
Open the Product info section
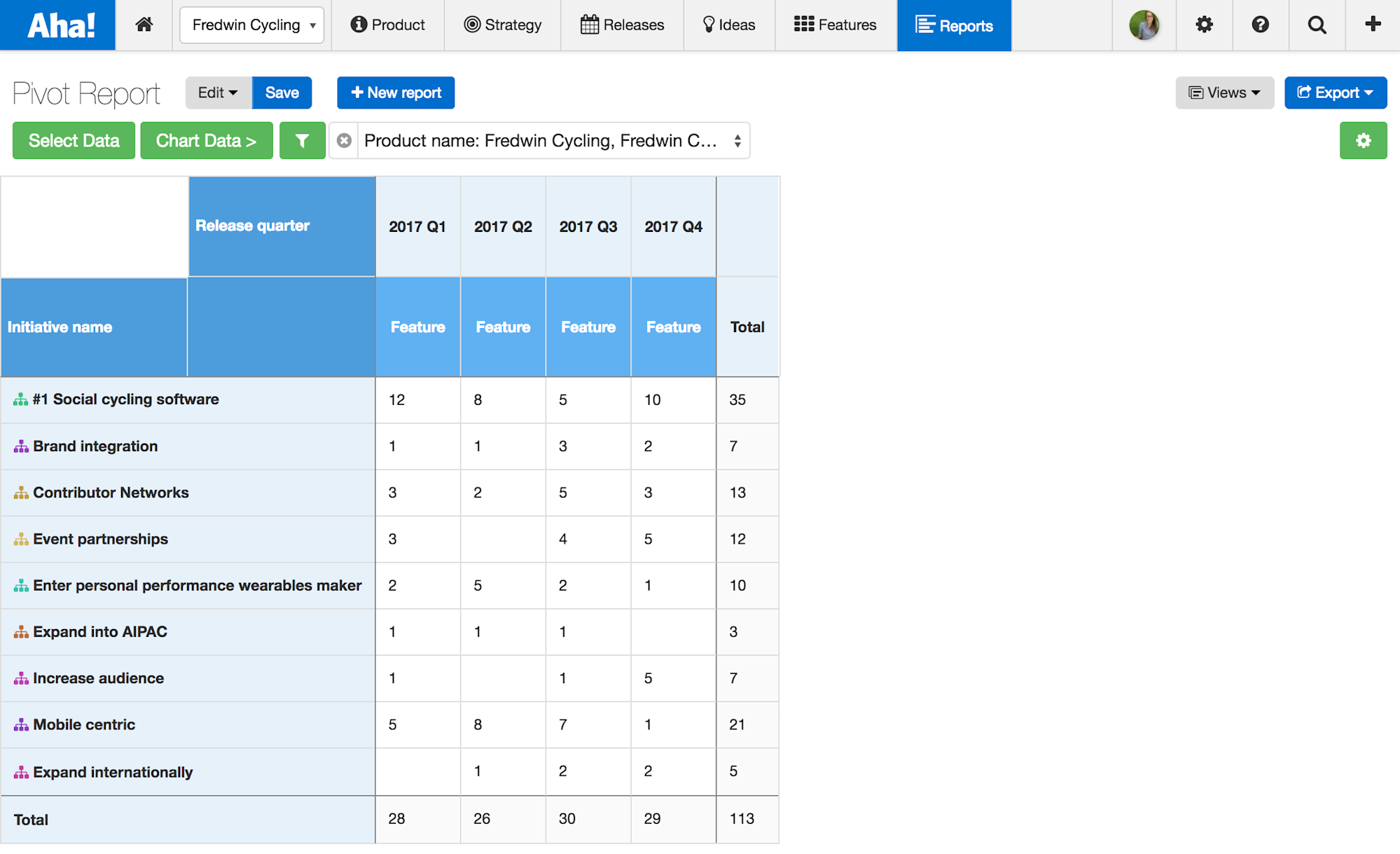[x=388, y=25]
